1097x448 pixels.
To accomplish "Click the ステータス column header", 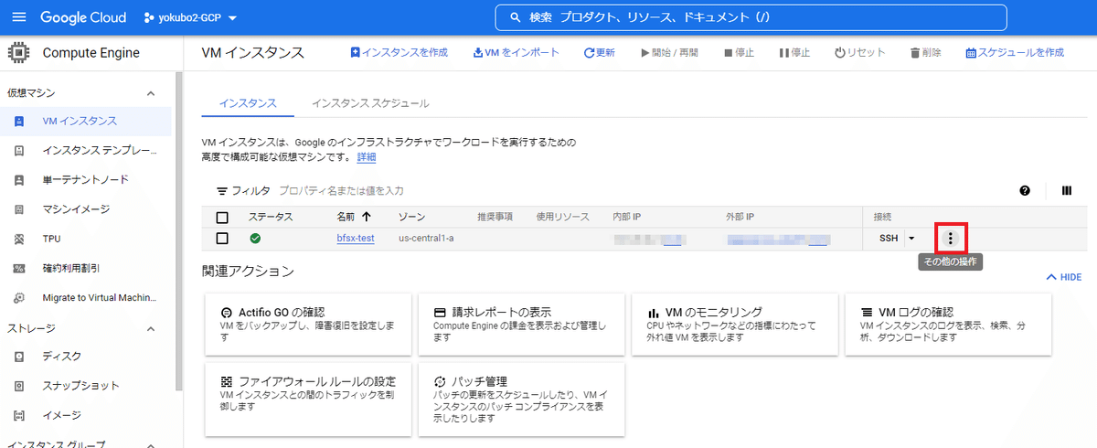I will [271, 218].
